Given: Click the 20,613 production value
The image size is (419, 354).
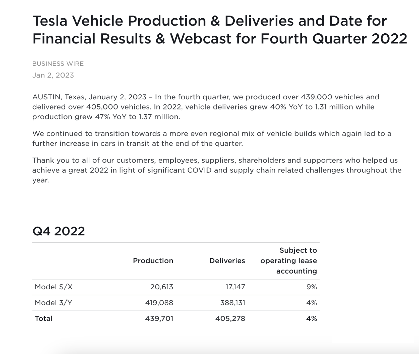Looking at the screenshot, I should click(162, 287).
